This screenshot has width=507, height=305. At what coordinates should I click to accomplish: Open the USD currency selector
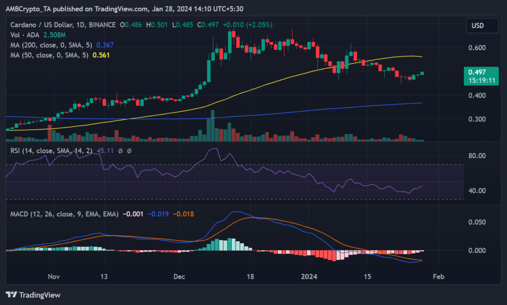pyautogui.click(x=477, y=25)
